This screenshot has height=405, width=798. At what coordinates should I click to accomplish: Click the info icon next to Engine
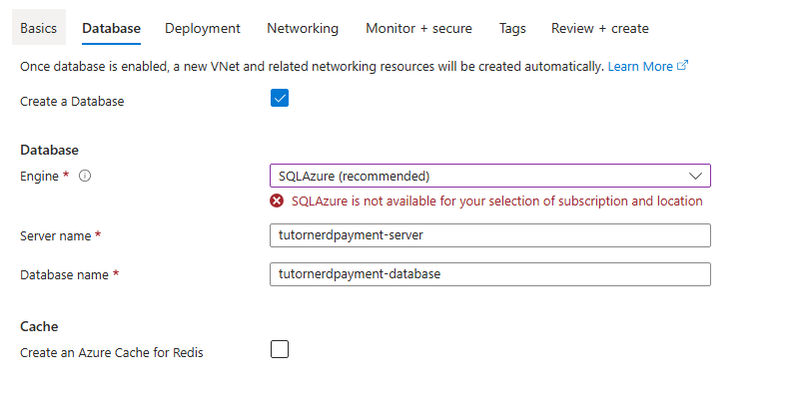tap(85, 177)
